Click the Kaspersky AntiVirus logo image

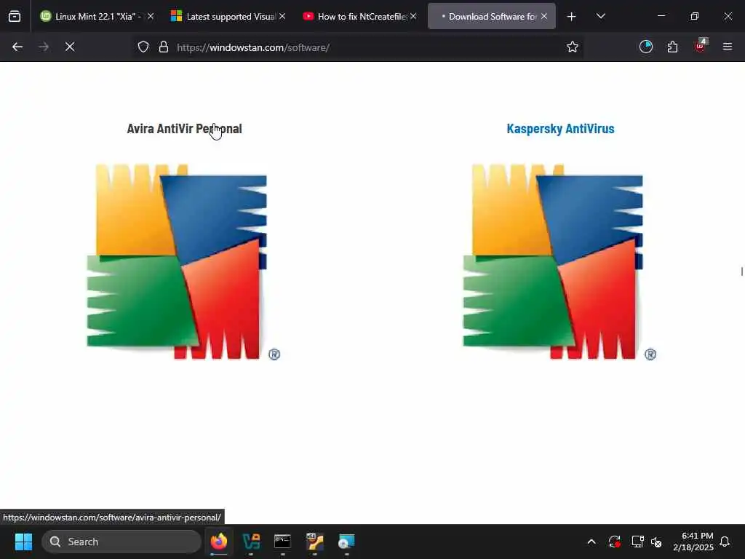(560, 262)
